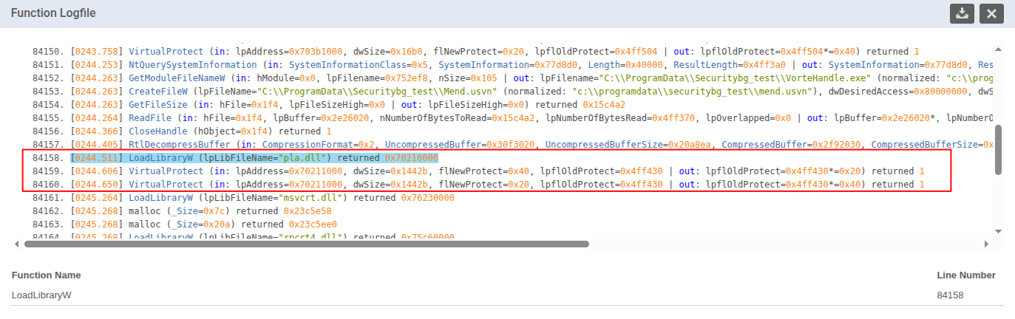This screenshot has width=1015, height=319.
Task: Select line 84155 ReadFile
Action: click(513, 119)
